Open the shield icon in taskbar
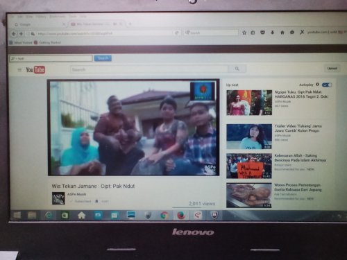 tap(214, 216)
